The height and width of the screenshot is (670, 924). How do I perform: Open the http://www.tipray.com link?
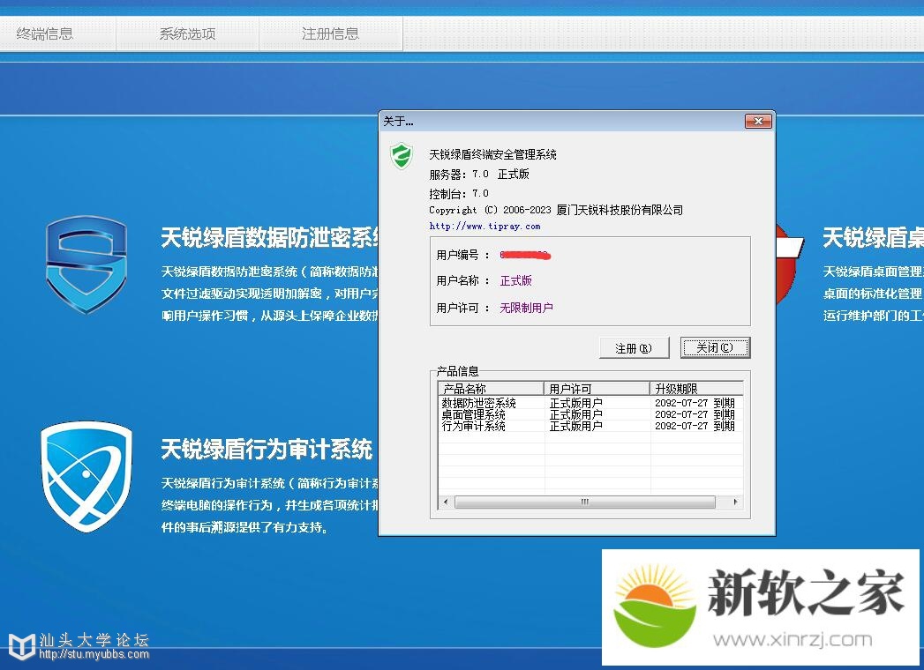[x=485, y=226]
